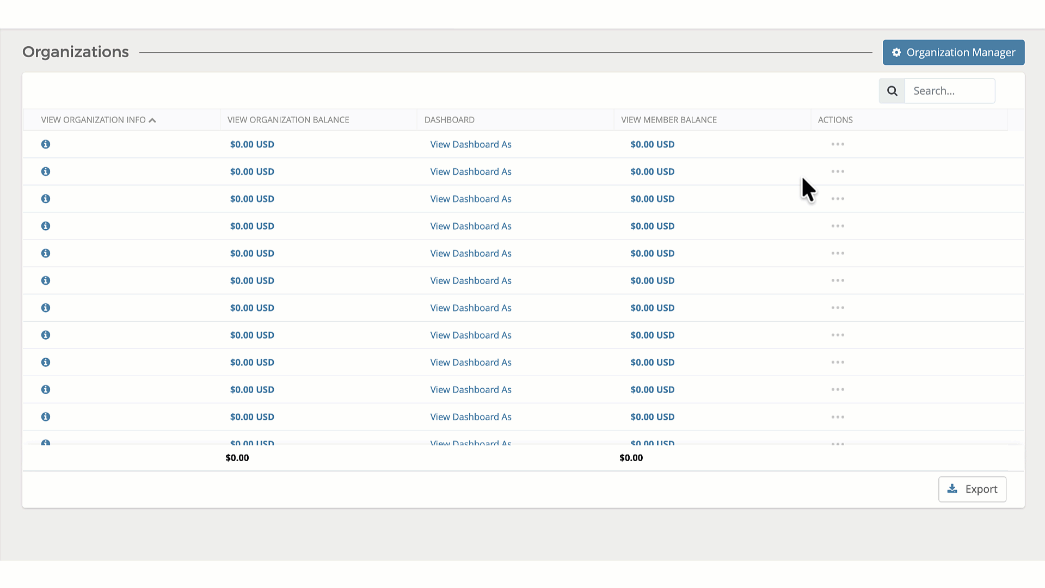Open the Organization Manager
The width and height of the screenshot is (1045, 588).
pos(952,52)
